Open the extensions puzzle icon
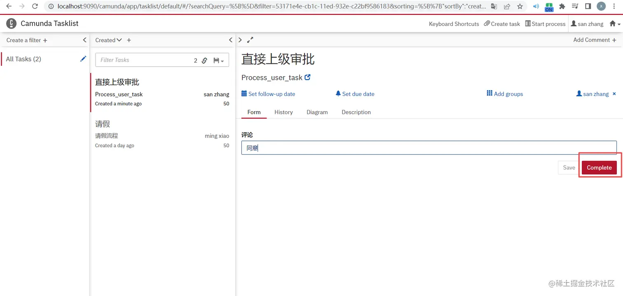Screen dimensions: 623x296 point(562,6)
